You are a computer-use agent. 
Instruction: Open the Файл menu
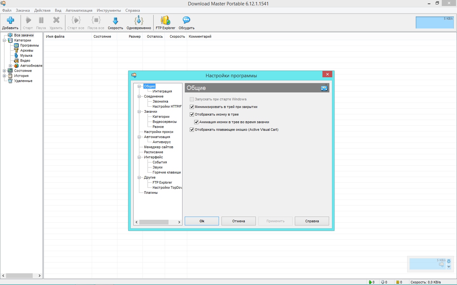pos(7,10)
